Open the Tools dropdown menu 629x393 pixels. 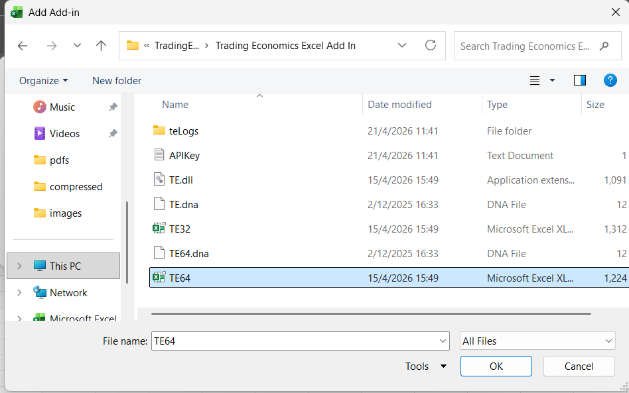(426, 366)
